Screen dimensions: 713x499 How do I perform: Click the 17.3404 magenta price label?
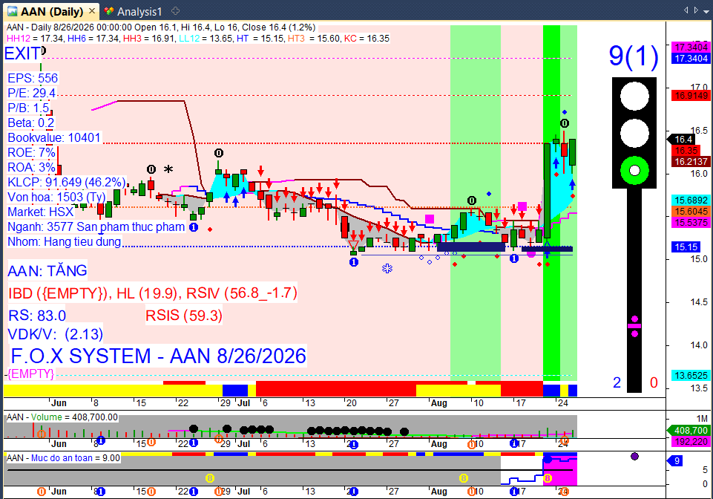(691, 48)
